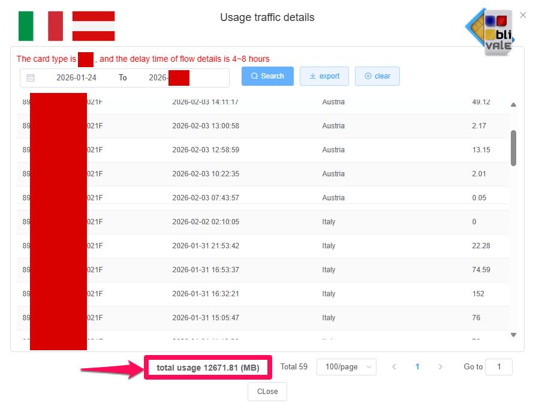
Task: Select the row with 152 MB usage
Action: [264, 294]
